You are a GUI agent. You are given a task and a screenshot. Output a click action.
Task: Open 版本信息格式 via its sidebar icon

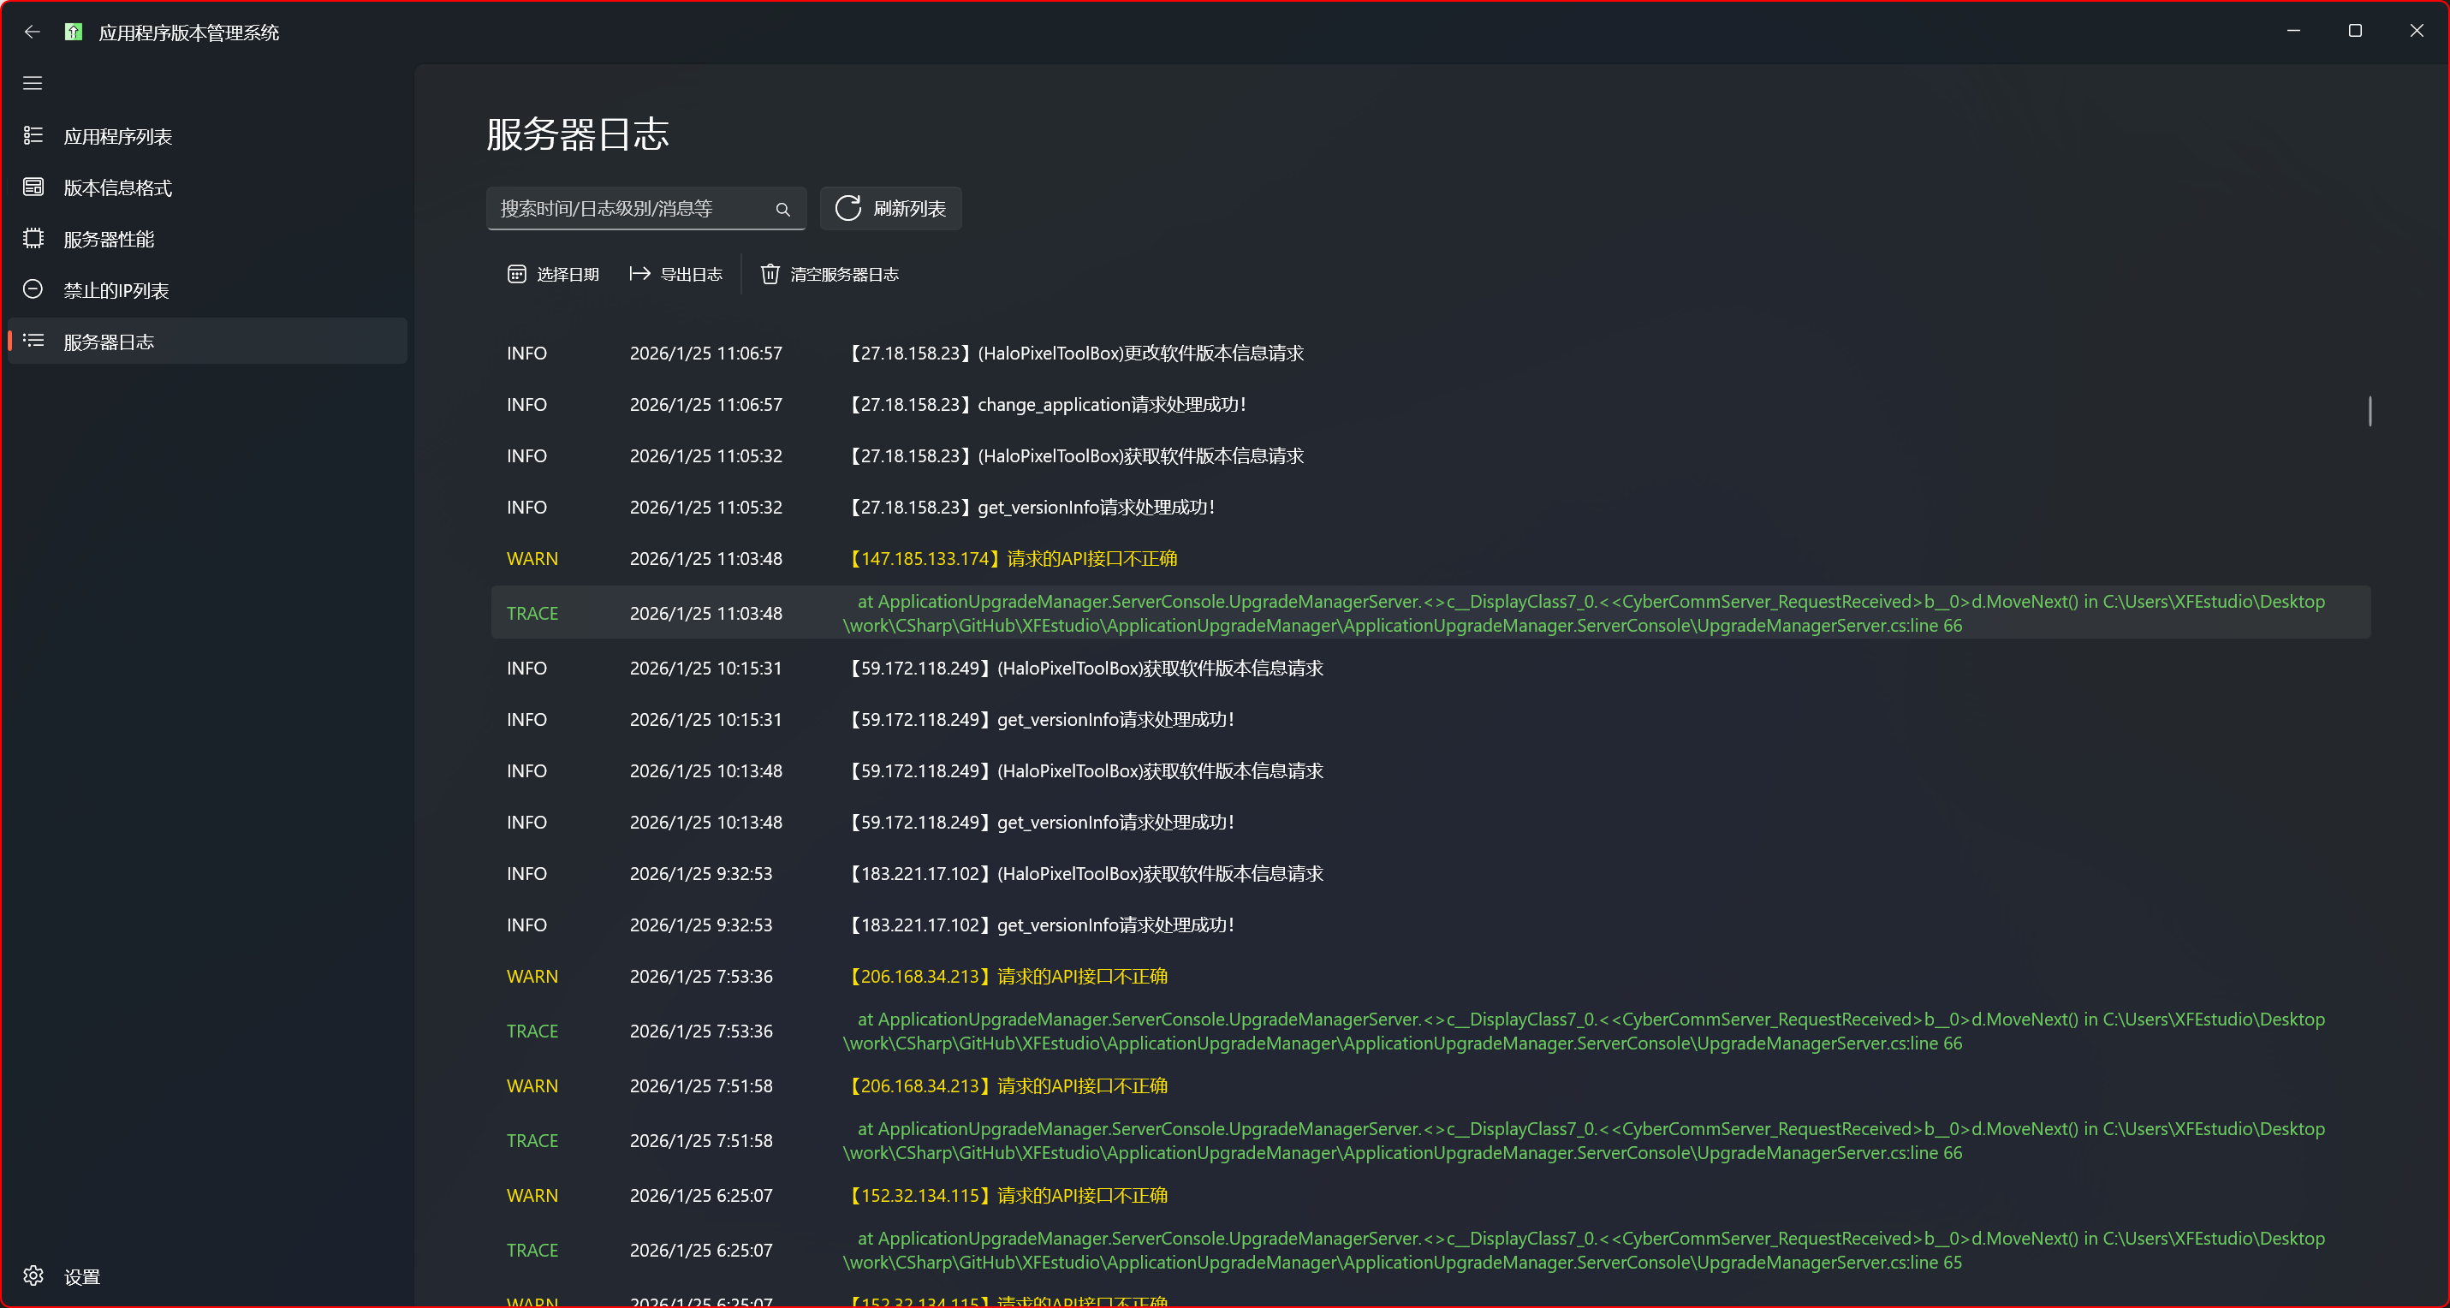pyautogui.click(x=32, y=187)
